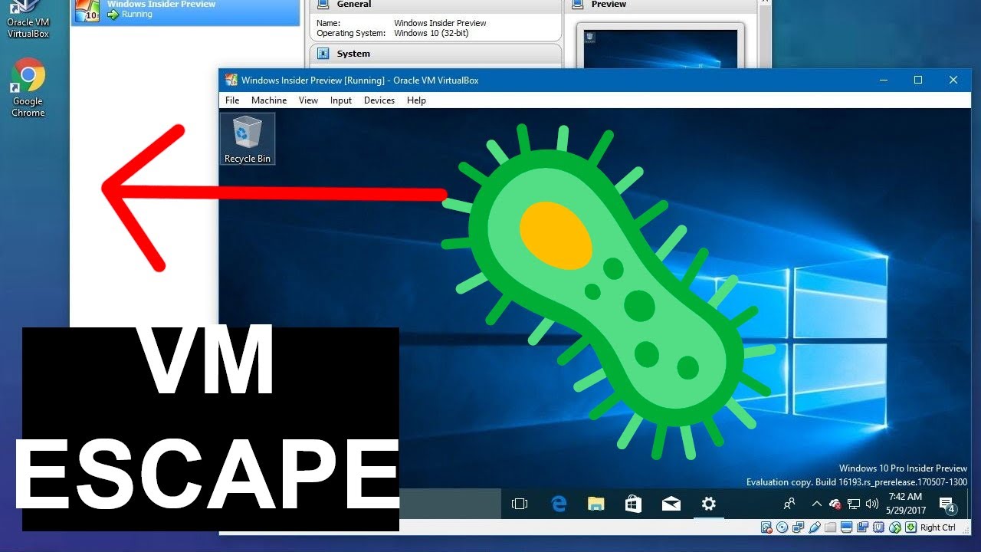
Task: Click the OneDrive tray icon with red X
Action: pyautogui.click(x=835, y=504)
